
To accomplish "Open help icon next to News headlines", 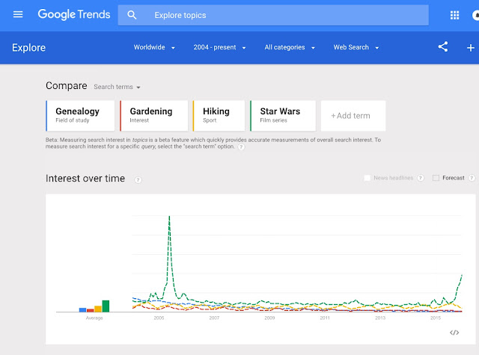I will (421, 178).
